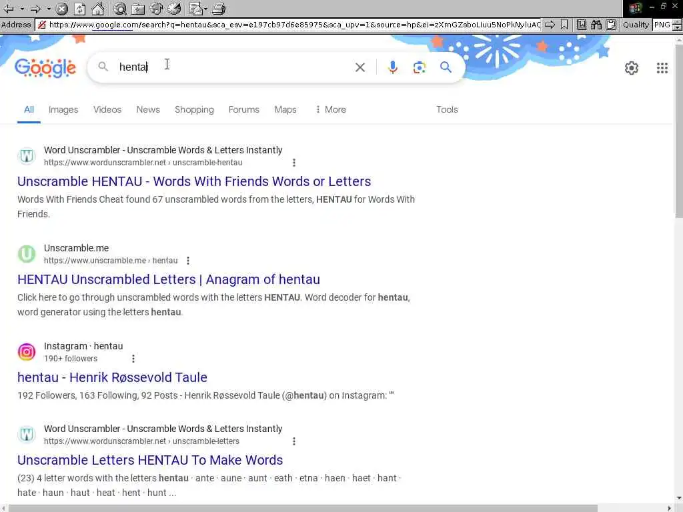Go to the Home page icon

coord(97,8)
